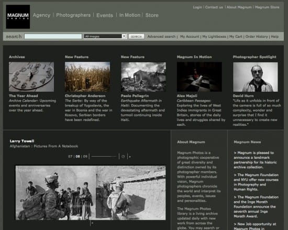Open the Inge Morath Award news item

coord(256,206)
